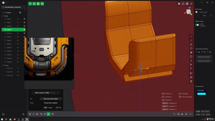Activate the Scale command icon
The image size is (215, 121).
[x=37, y=114]
